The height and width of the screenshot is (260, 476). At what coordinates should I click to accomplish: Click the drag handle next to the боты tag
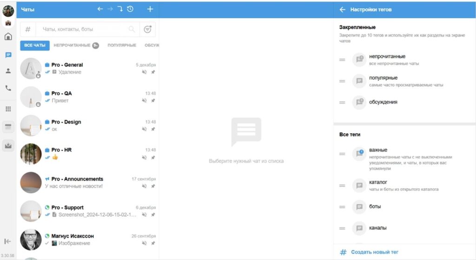point(342,207)
